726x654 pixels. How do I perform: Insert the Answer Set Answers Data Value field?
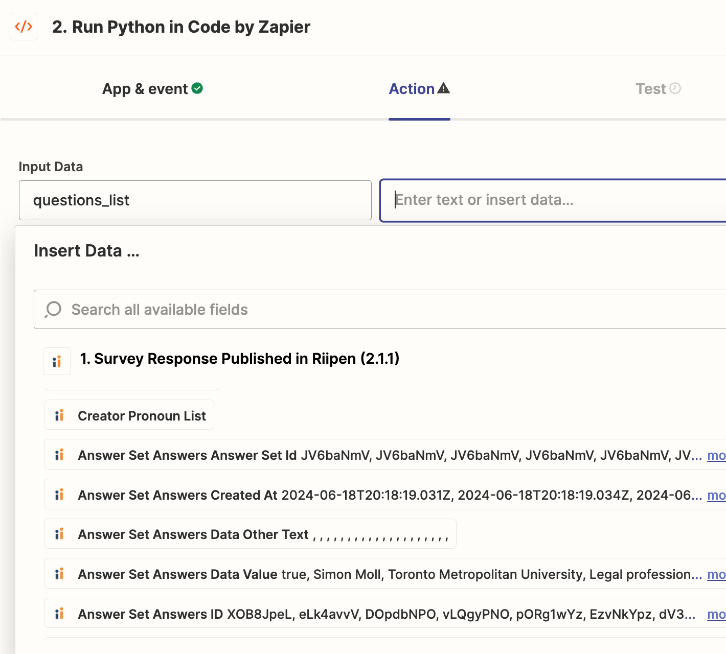coord(385,574)
